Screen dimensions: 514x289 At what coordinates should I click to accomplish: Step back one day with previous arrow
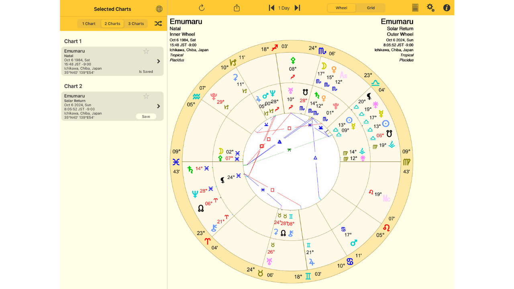[x=271, y=8]
